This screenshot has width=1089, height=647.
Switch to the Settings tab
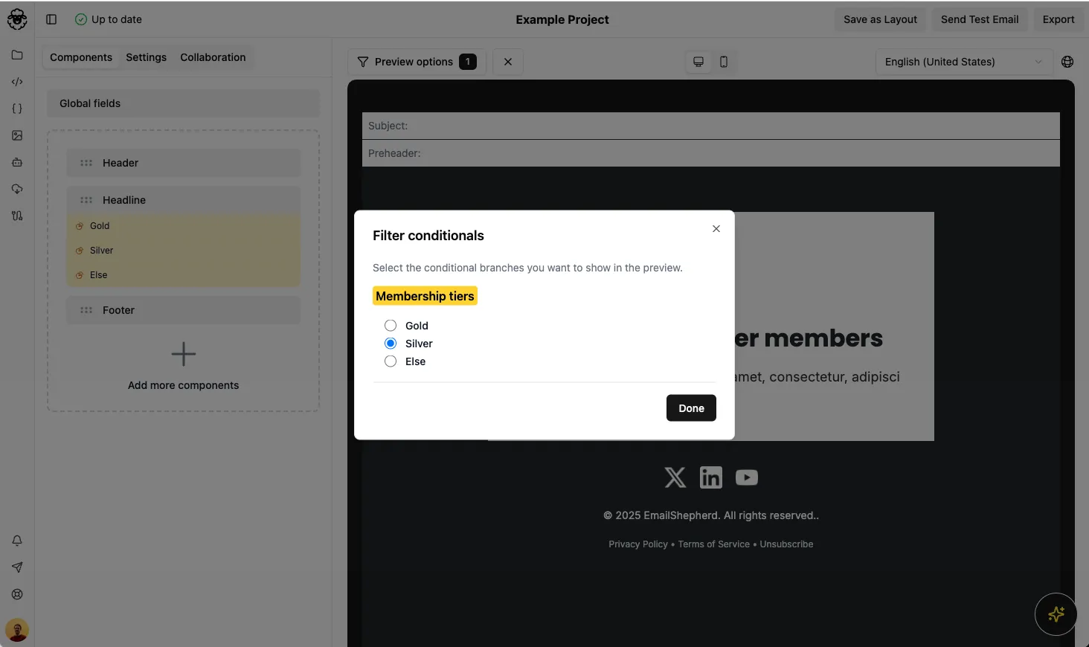[146, 57]
